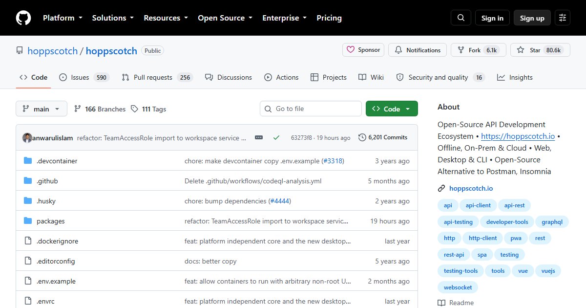Click the .env.example file icon

click(28, 281)
